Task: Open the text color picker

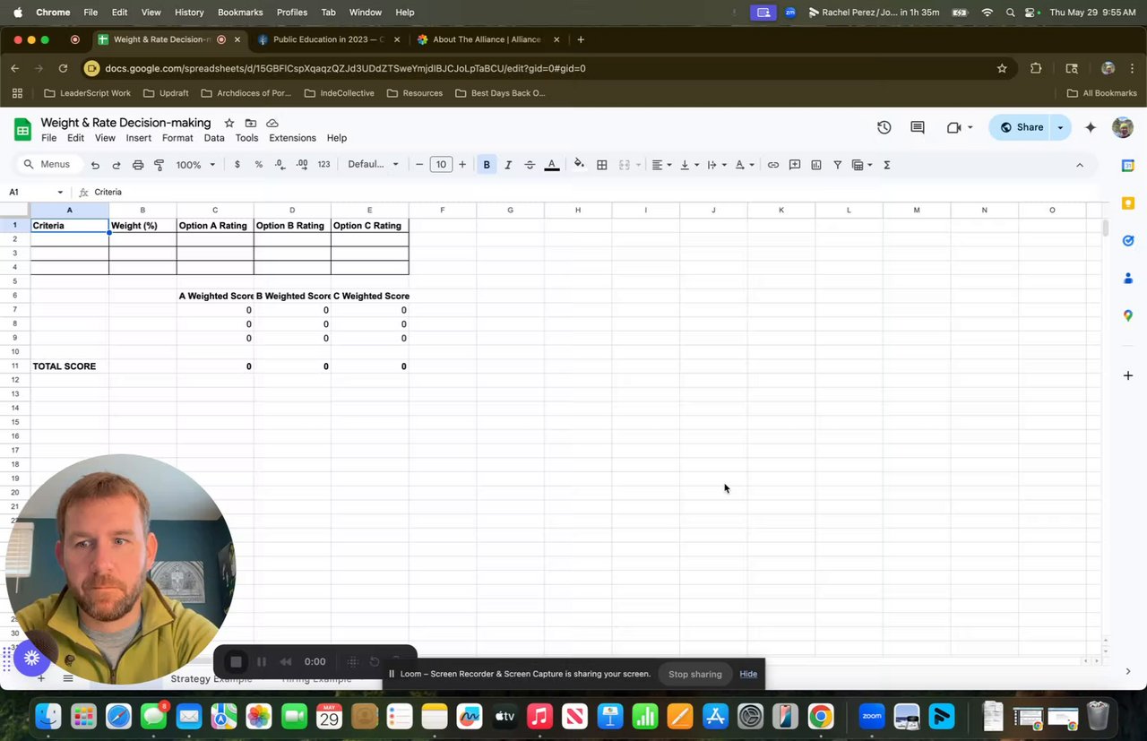Action: point(552,165)
